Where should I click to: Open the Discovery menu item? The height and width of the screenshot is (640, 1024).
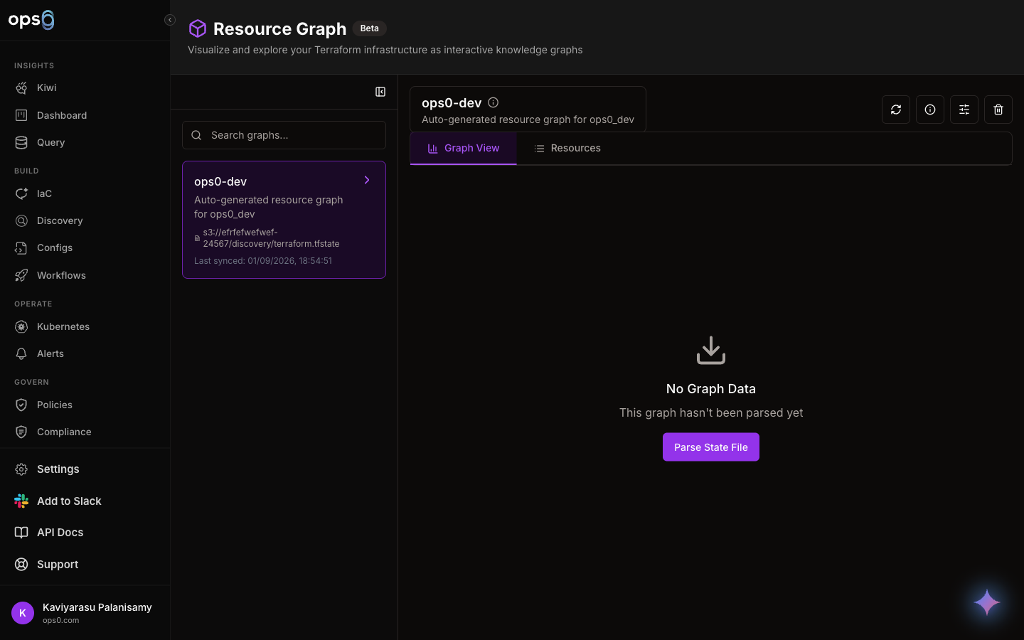(x=85, y=220)
